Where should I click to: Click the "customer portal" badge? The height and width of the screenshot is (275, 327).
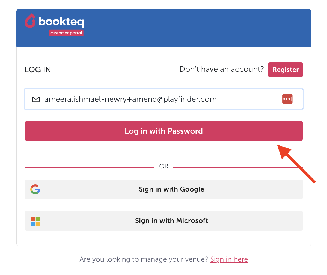click(66, 33)
